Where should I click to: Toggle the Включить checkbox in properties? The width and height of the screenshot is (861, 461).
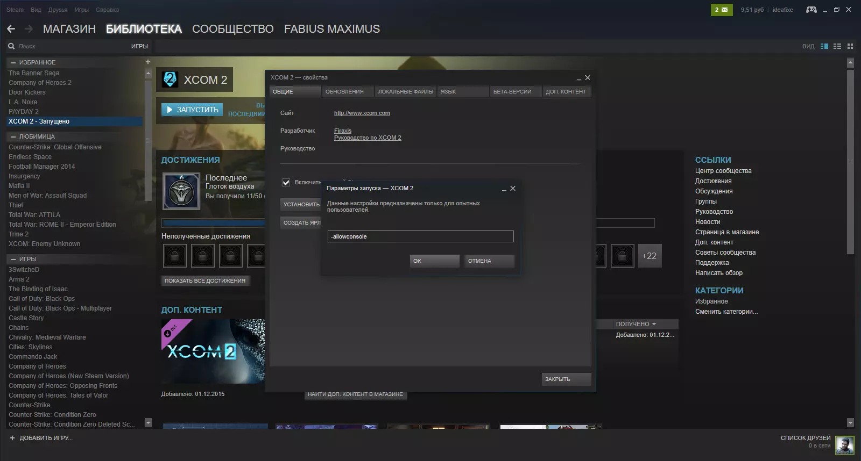tap(286, 183)
